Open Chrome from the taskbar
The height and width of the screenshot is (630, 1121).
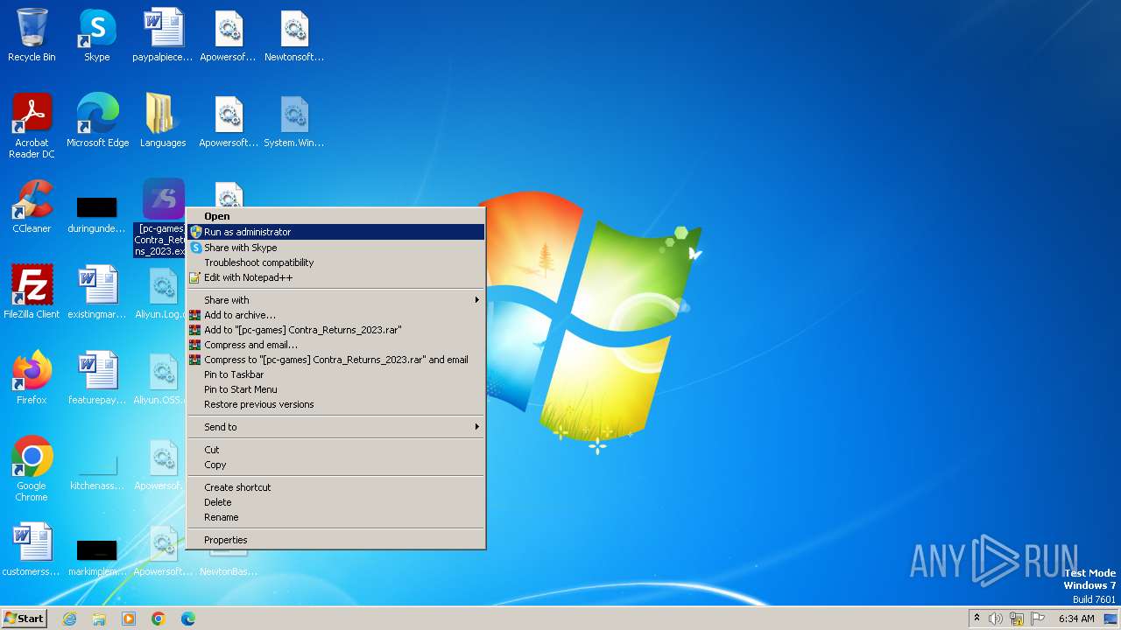click(159, 619)
